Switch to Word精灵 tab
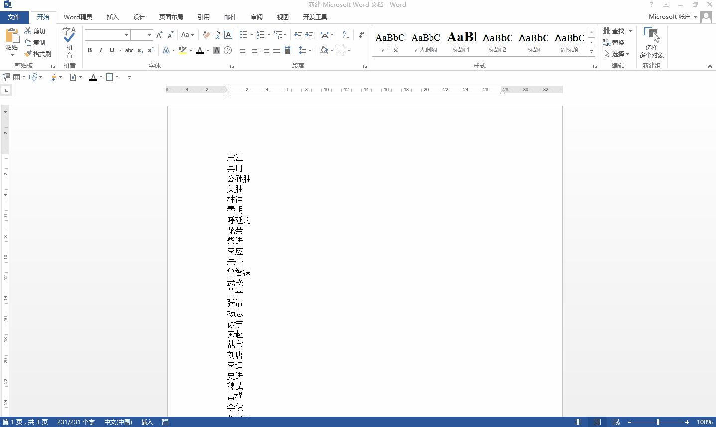The width and height of the screenshot is (716, 427). coord(78,17)
